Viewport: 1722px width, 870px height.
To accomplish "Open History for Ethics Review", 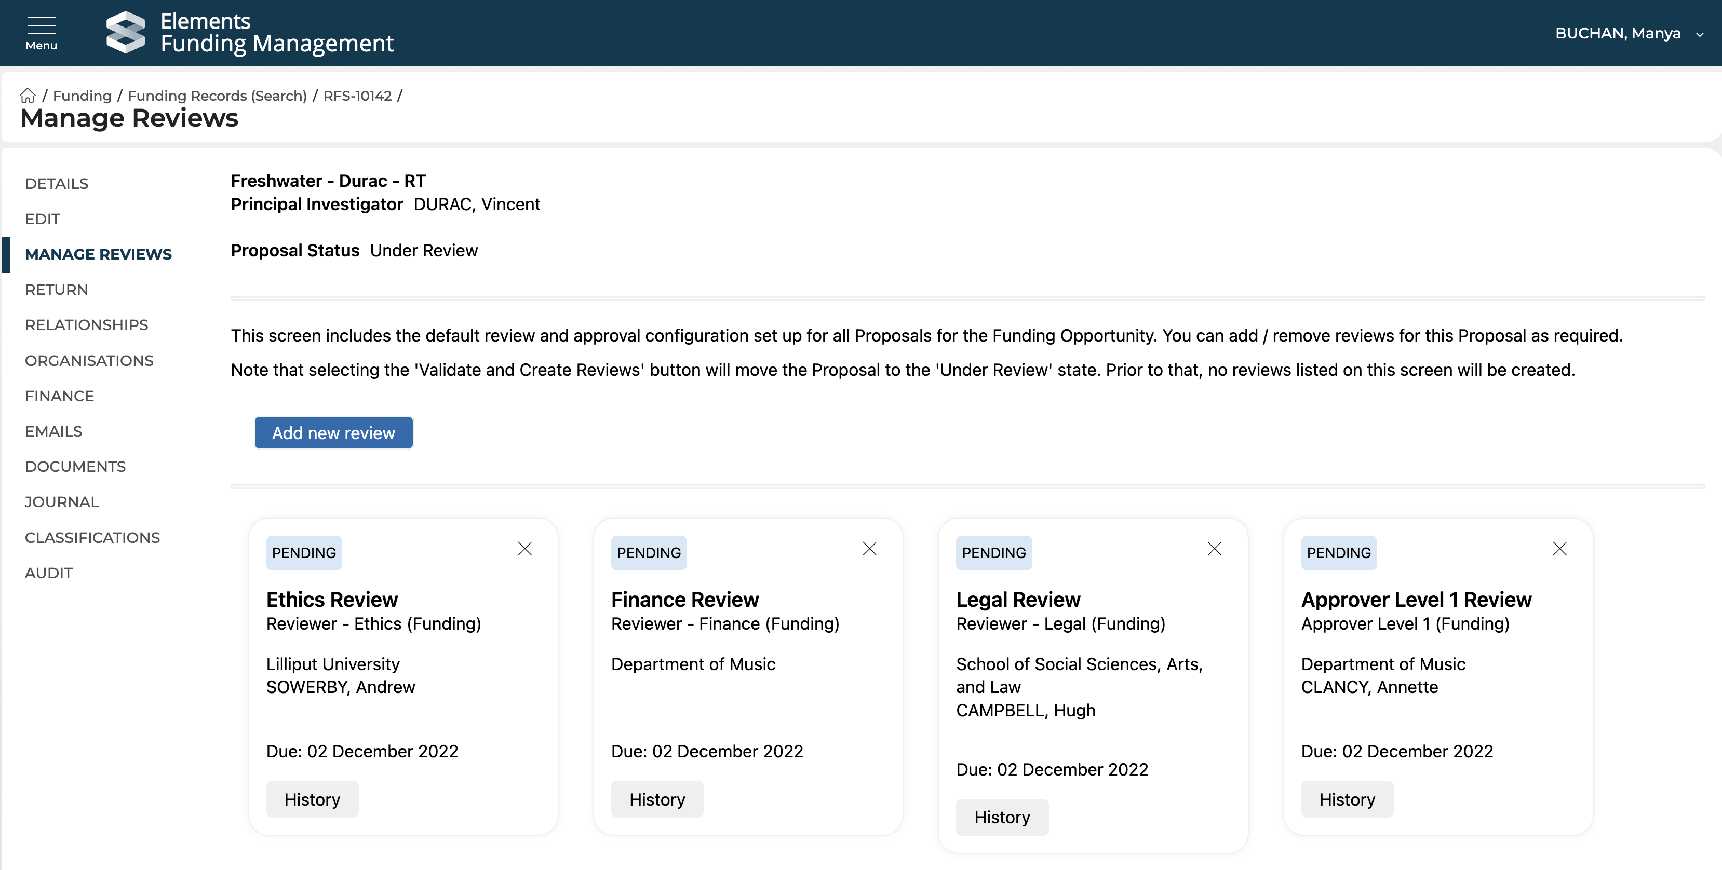I will [312, 799].
